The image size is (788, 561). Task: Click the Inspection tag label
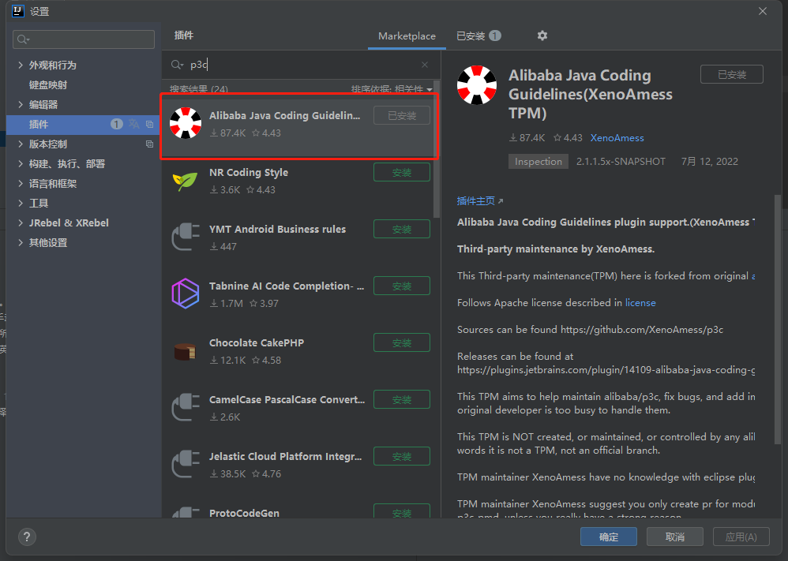coord(538,161)
